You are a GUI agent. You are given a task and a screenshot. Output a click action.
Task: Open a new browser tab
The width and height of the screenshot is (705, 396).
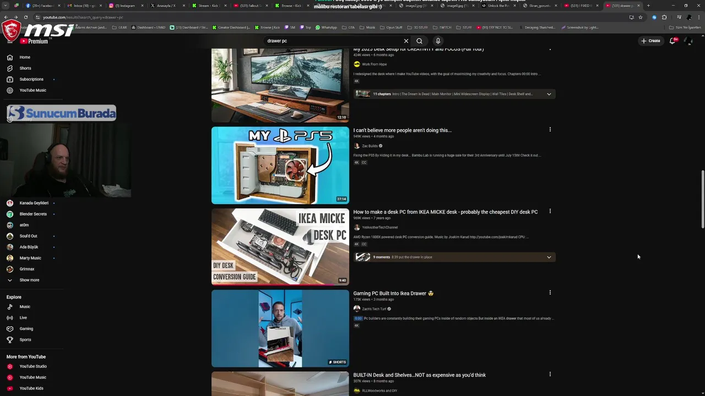point(648,5)
